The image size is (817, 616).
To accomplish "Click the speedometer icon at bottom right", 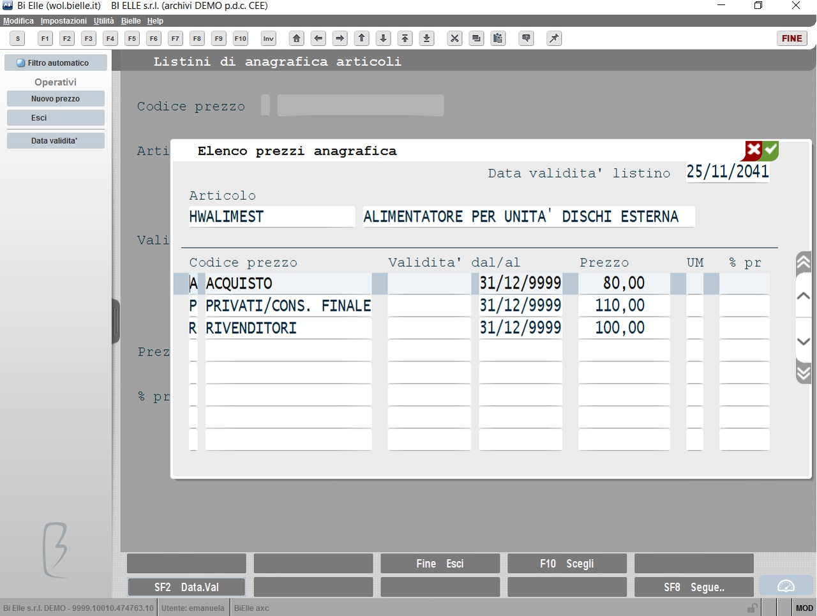I will tap(786, 586).
